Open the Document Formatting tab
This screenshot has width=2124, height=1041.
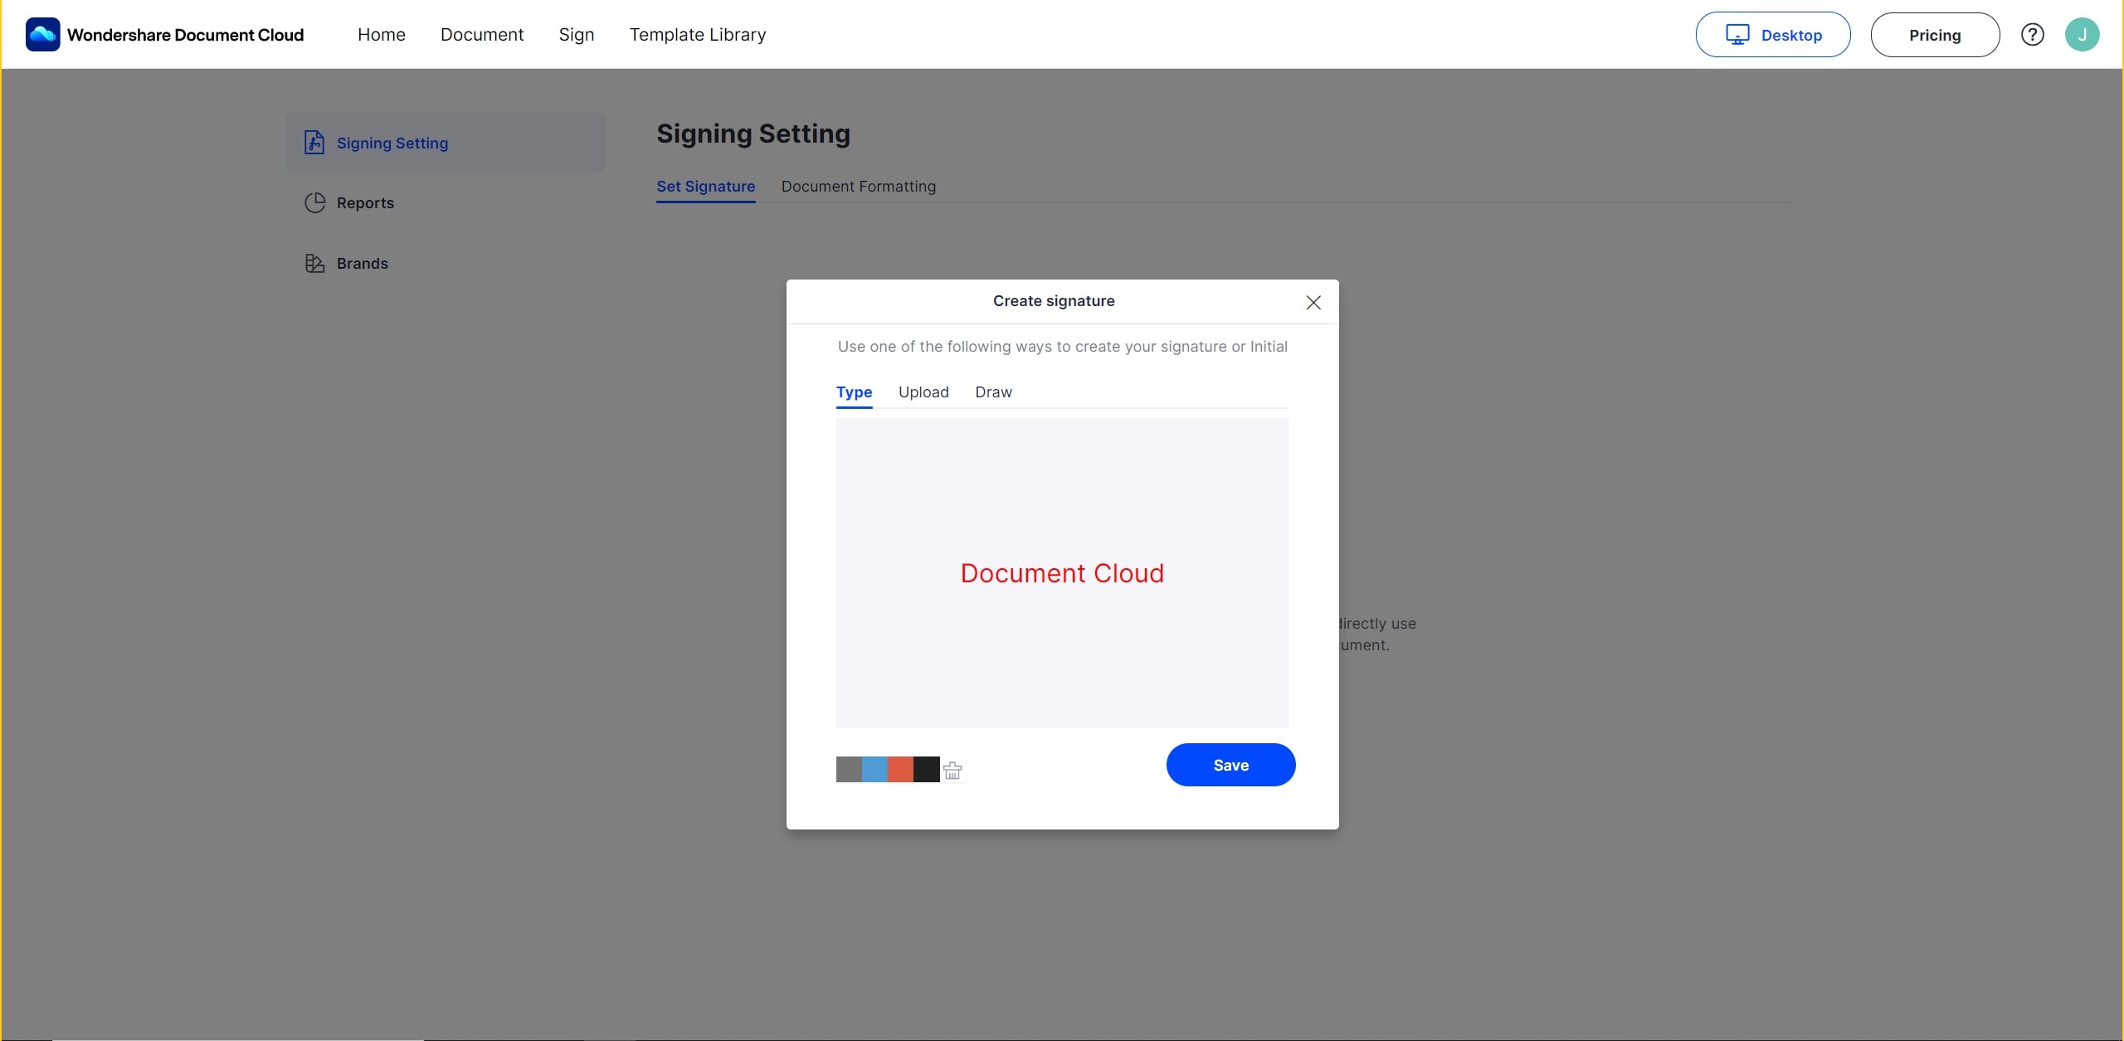click(x=858, y=187)
